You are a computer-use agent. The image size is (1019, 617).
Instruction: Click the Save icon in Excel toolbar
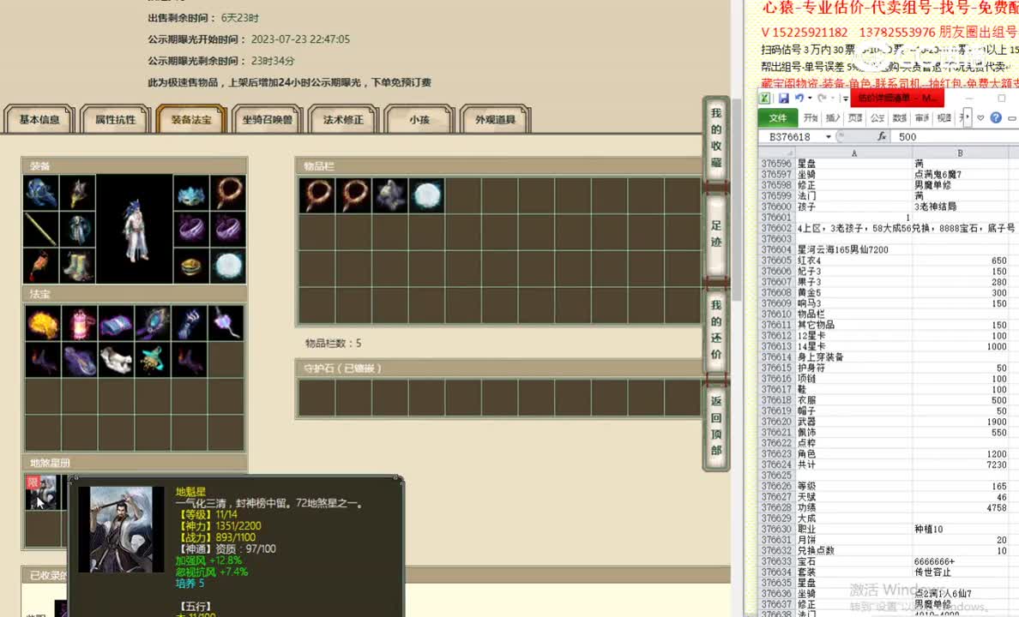784,99
